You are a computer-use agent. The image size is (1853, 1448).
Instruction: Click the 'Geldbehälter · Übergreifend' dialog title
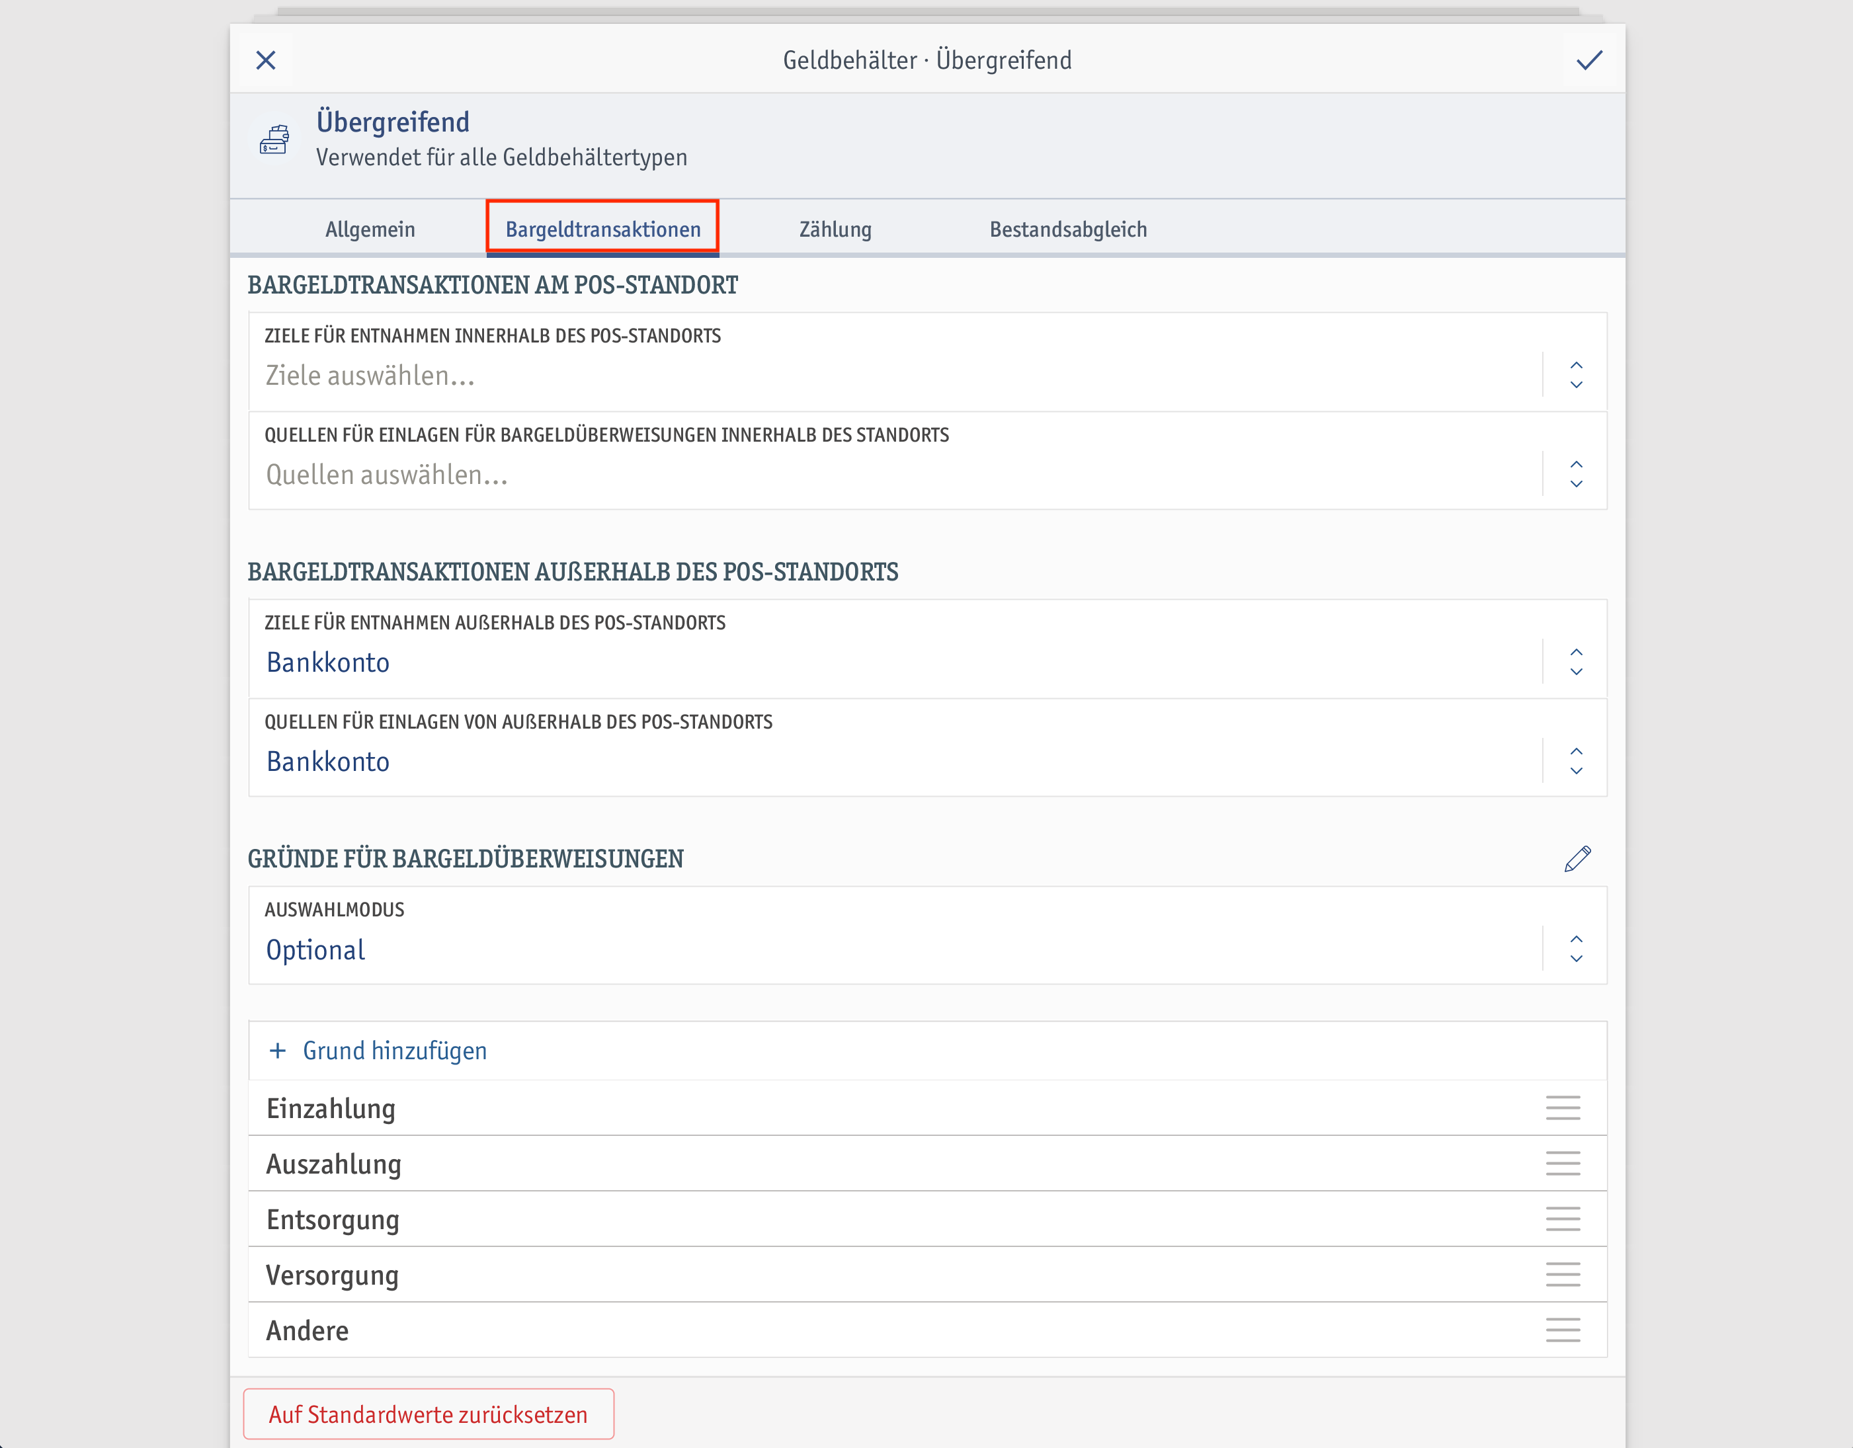pos(927,60)
